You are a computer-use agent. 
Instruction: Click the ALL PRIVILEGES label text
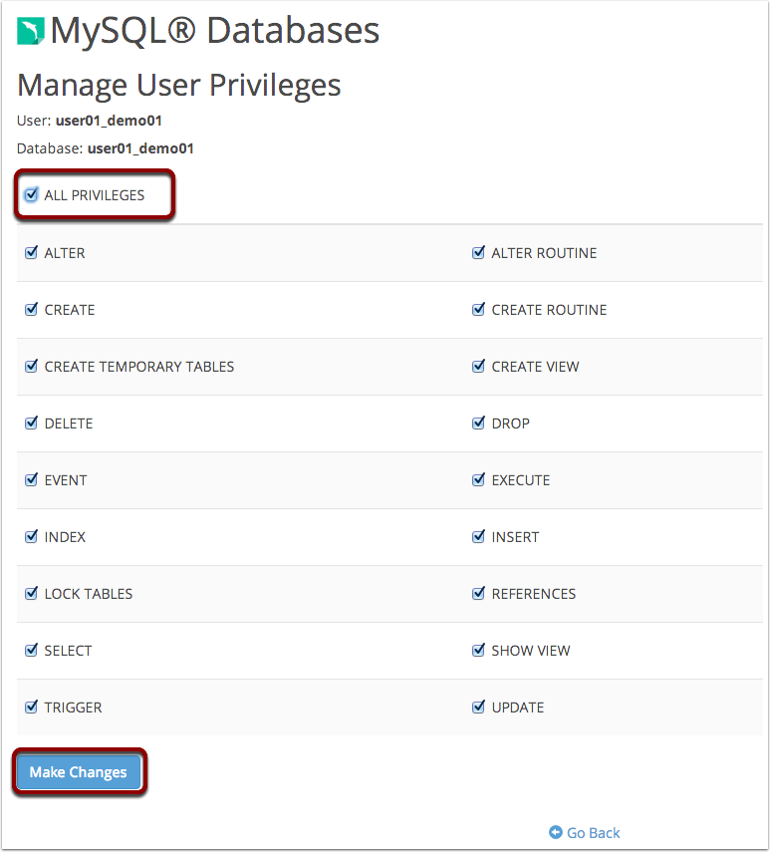click(95, 195)
